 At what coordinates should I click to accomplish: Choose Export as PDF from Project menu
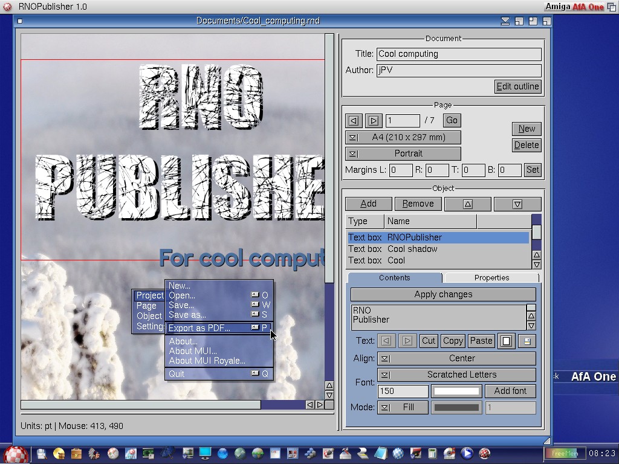(199, 328)
